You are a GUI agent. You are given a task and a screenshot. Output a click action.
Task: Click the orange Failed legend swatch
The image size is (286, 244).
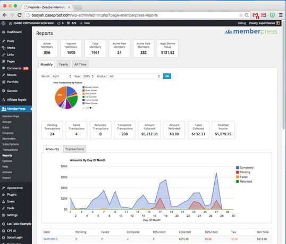(238, 177)
